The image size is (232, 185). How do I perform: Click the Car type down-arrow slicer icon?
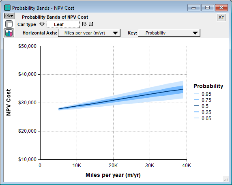[x=42, y=24]
